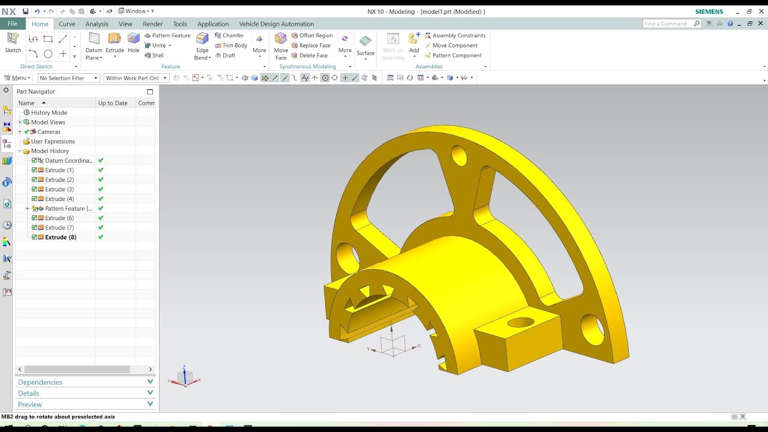
Task: Suppress Extrude (4) via its checkbox
Action: [34, 199]
